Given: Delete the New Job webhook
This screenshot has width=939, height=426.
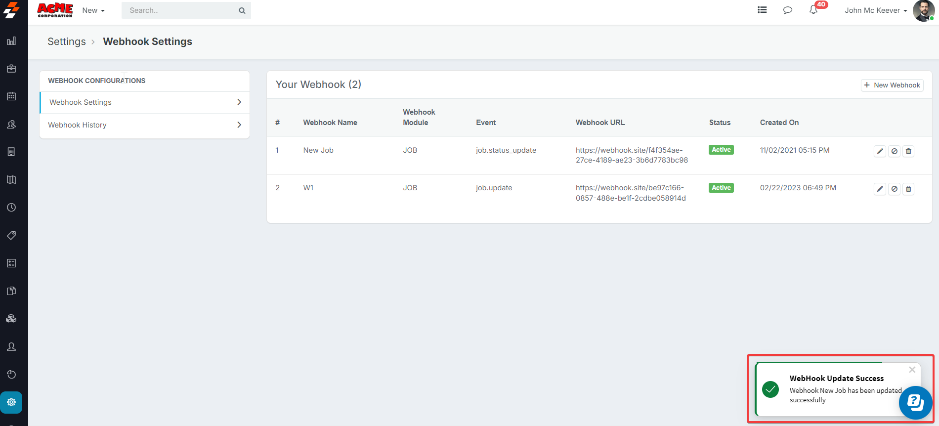Looking at the screenshot, I should (x=908, y=151).
